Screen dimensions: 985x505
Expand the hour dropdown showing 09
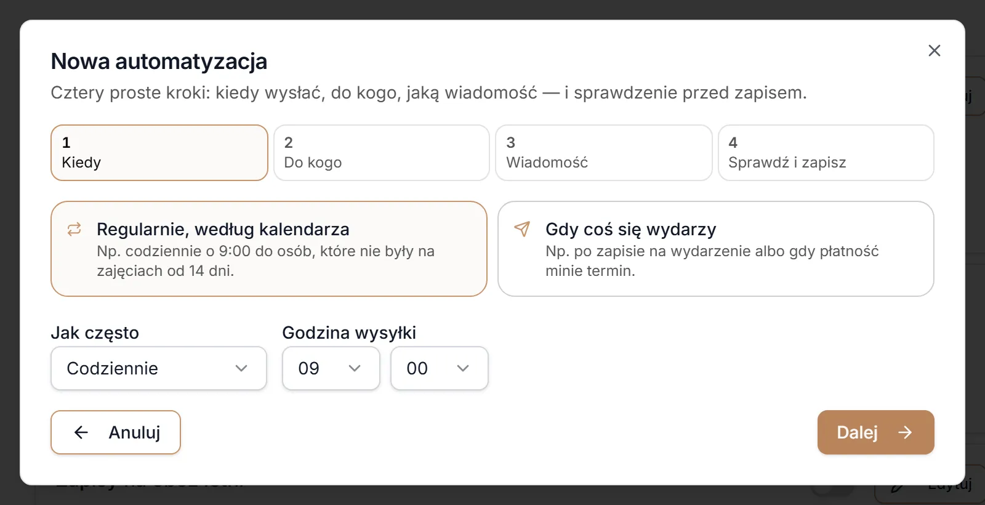click(331, 368)
